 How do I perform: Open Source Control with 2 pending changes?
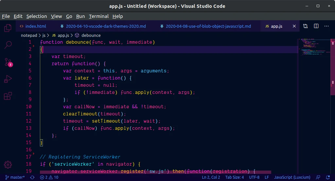point(8,62)
